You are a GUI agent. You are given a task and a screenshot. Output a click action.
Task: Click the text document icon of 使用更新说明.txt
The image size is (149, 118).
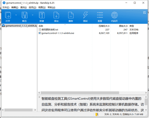point(40,29)
